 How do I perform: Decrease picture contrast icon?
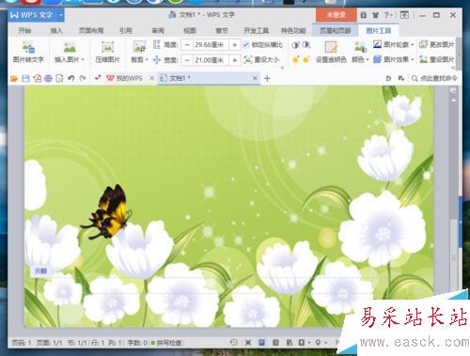pos(306,45)
